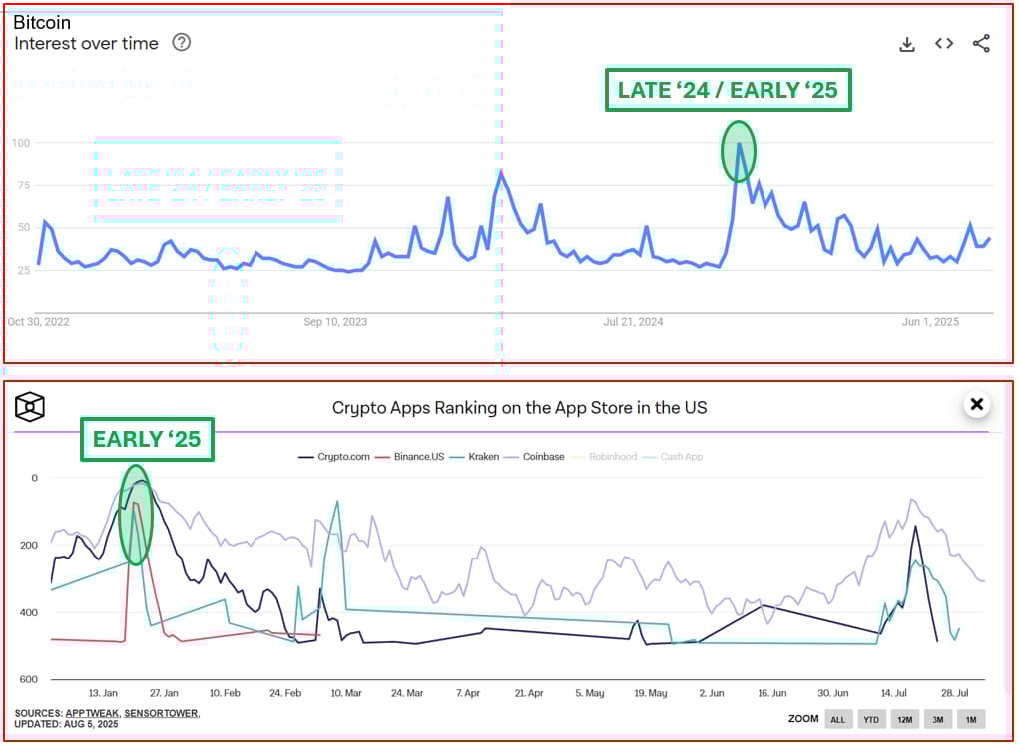The height and width of the screenshot is (746, 1019).
Task: Click the "Interest over time" heading
Action: pos(86,44)
